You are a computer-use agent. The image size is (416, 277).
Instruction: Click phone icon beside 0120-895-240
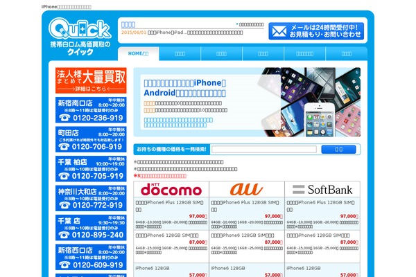[x=64, y=235]
